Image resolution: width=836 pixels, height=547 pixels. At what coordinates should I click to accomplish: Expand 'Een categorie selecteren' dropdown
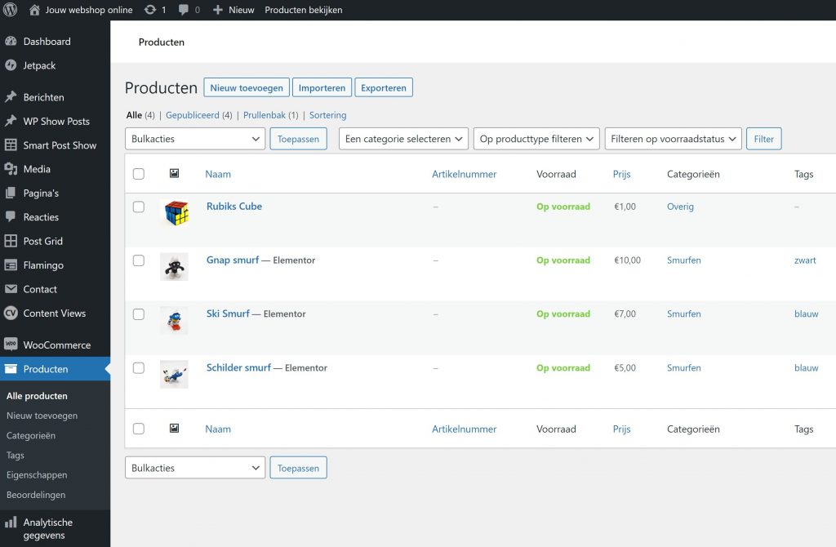403,139
